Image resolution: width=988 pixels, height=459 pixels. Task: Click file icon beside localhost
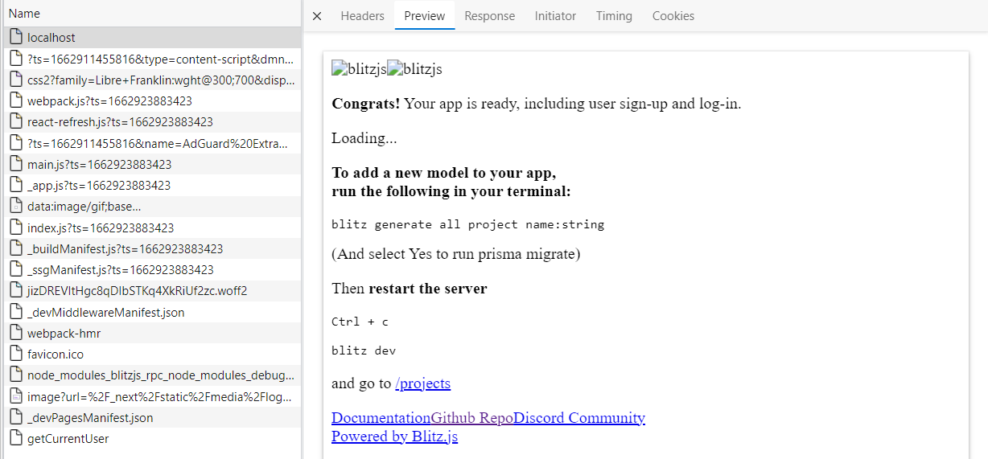(x=16, y=37)
